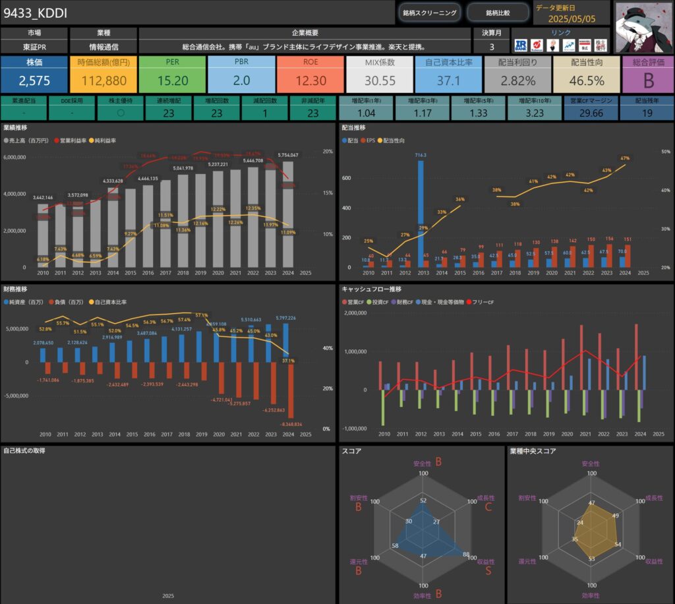Go to the 銘柄比較 button
675x604 pixels.
pos(498,13)
